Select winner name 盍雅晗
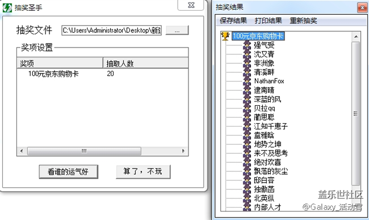Image resolution: width=369 pixels, height=220 pixels. pos(264,135)
